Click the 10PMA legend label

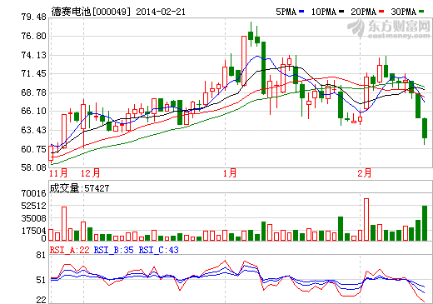tap(324, 12)
